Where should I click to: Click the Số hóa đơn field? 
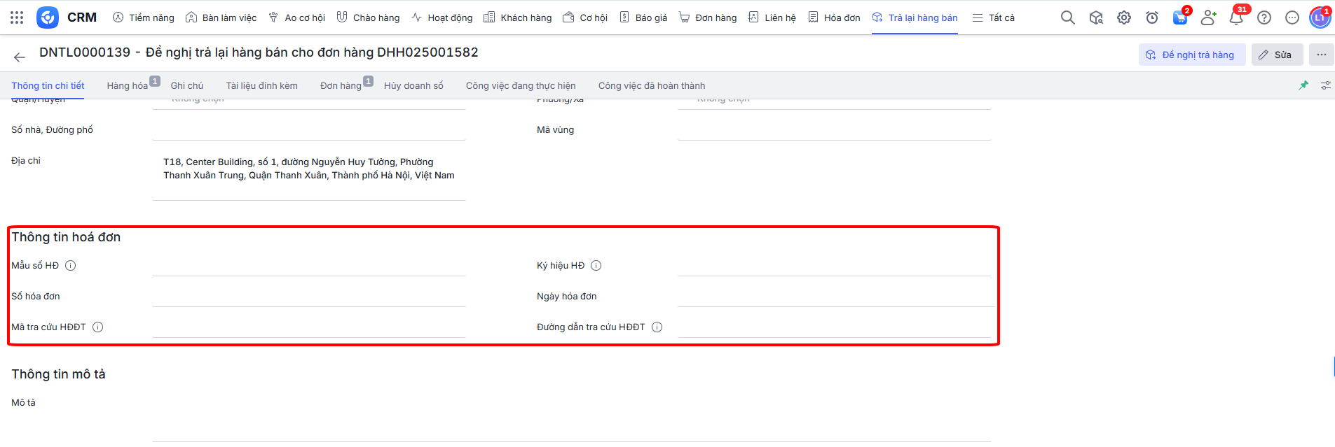[x=308, y=297]
